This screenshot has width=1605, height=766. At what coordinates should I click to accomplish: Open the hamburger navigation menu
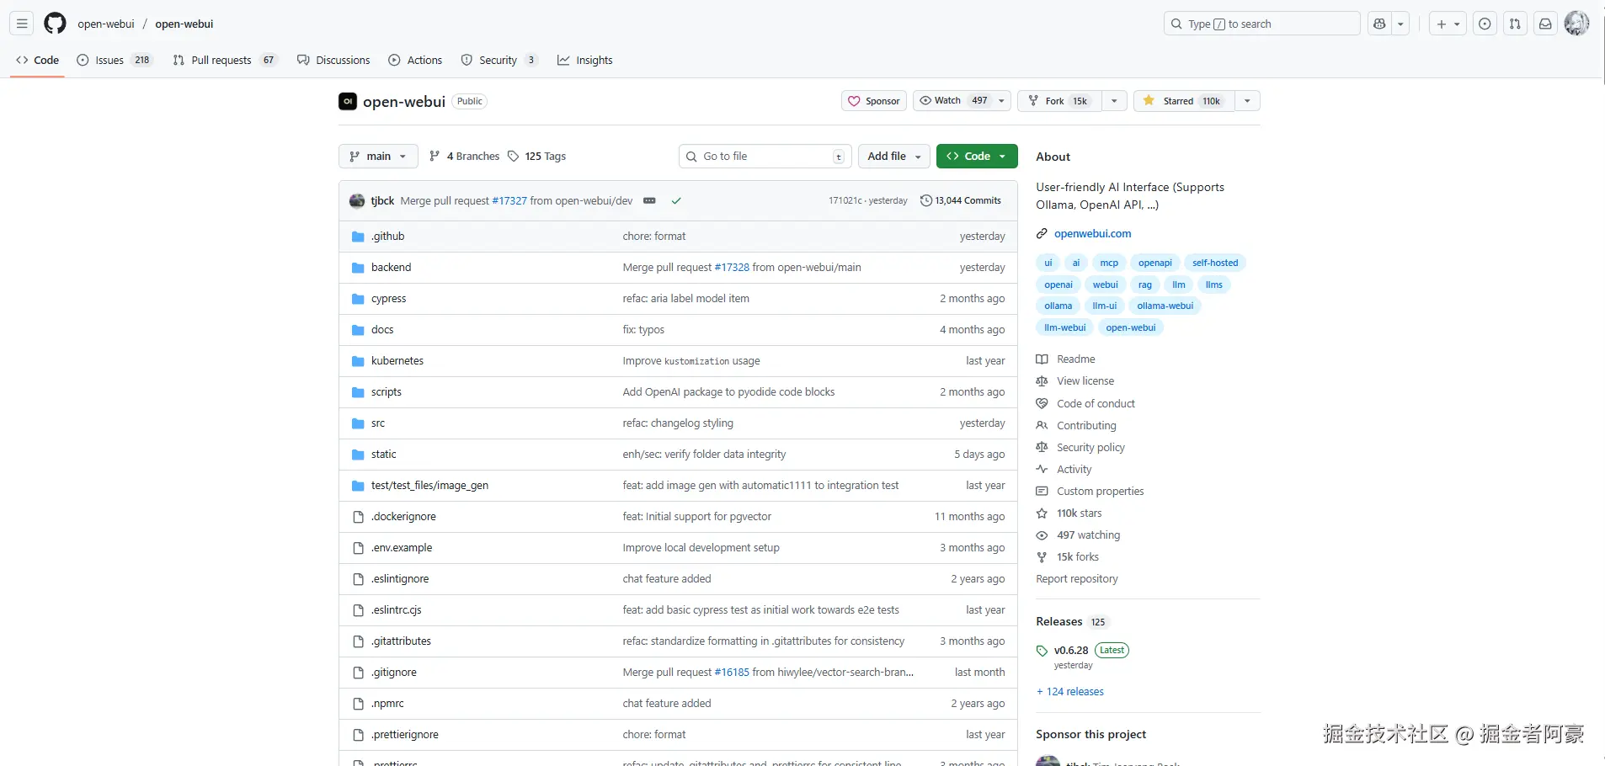23,24
